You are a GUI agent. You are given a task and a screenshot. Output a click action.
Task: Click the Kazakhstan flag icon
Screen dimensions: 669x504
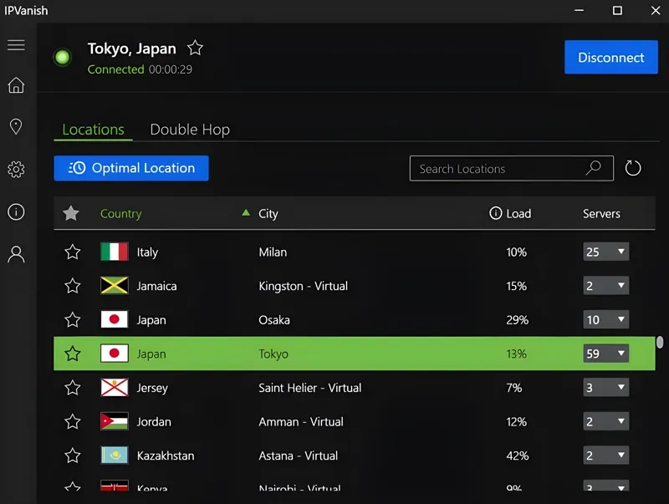point(115,456)
